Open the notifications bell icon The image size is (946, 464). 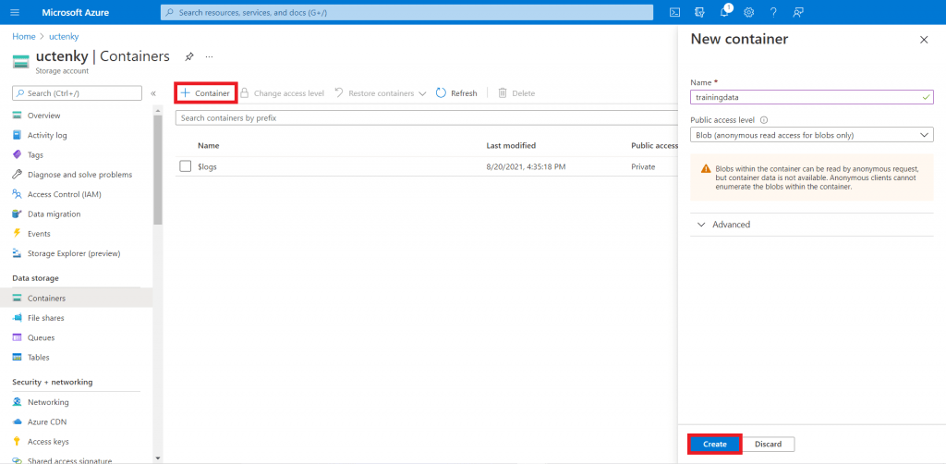click(x=725, y=12)
